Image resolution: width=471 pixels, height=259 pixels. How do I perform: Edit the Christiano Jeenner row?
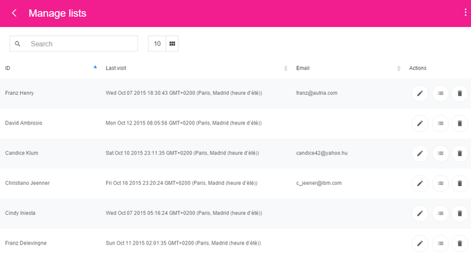[x=420, y=183]
